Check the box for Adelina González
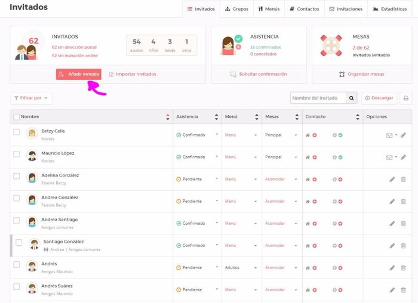 click(17, 176)
